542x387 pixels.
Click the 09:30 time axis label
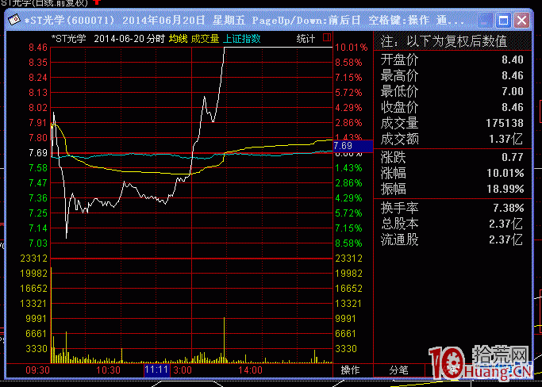coord(37,370)
